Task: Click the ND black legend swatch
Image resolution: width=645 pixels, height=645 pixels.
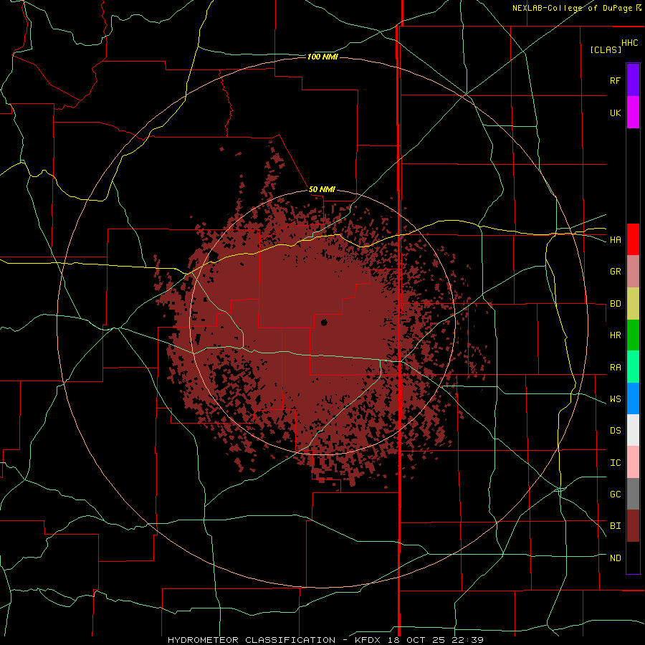Action: click(633, 558)
